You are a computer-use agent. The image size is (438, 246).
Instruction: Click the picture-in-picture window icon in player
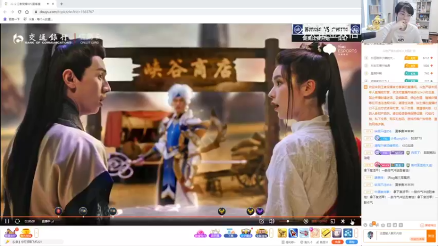click(x=333, y=221)
